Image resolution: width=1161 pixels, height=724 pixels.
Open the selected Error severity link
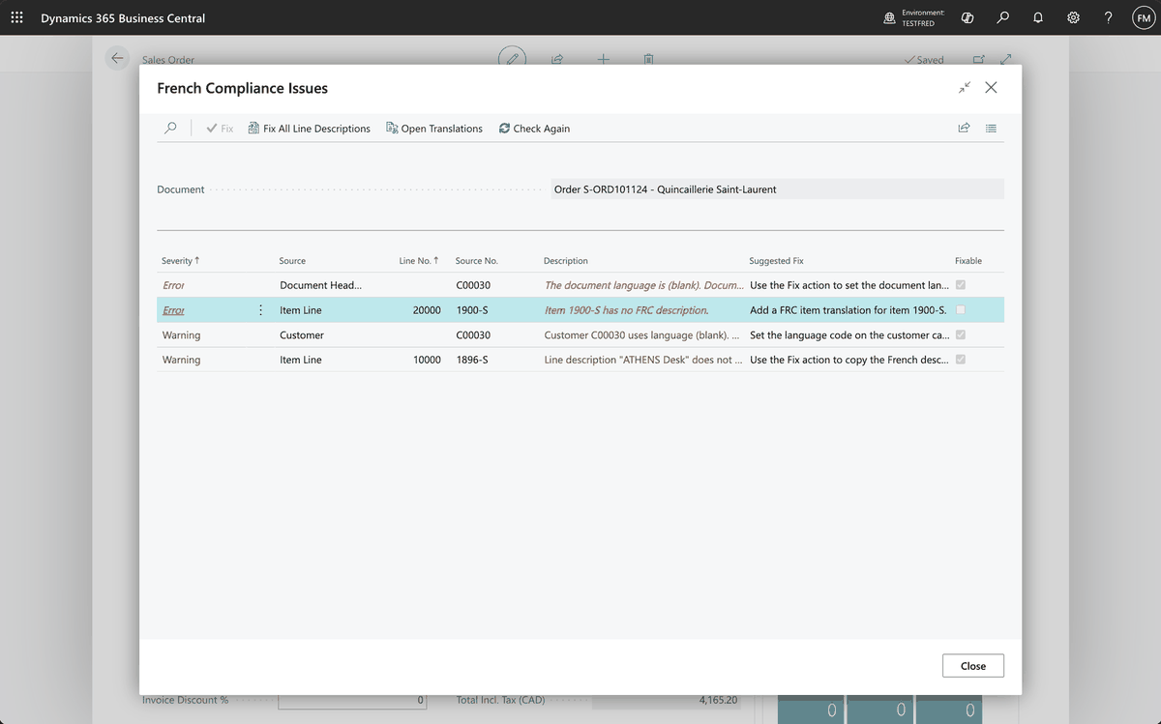point(174,310)
